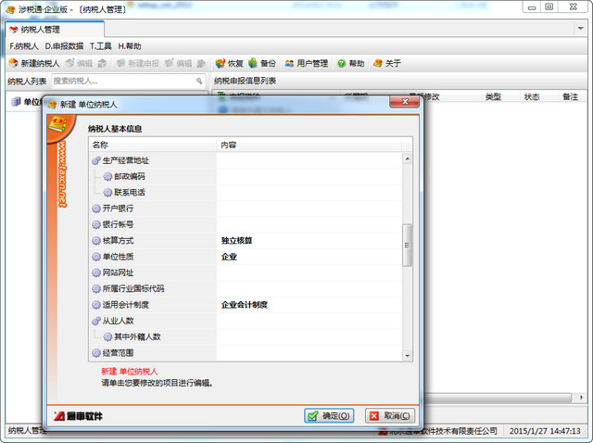Select the 经营范围 row
The height and width of the screenshot is (443, 593).
coord(246,353)
